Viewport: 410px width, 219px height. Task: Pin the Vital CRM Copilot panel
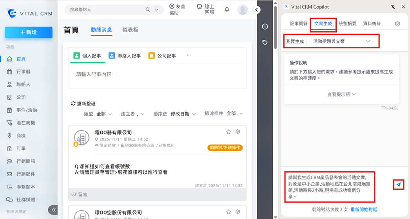click(x=393, y=7)
